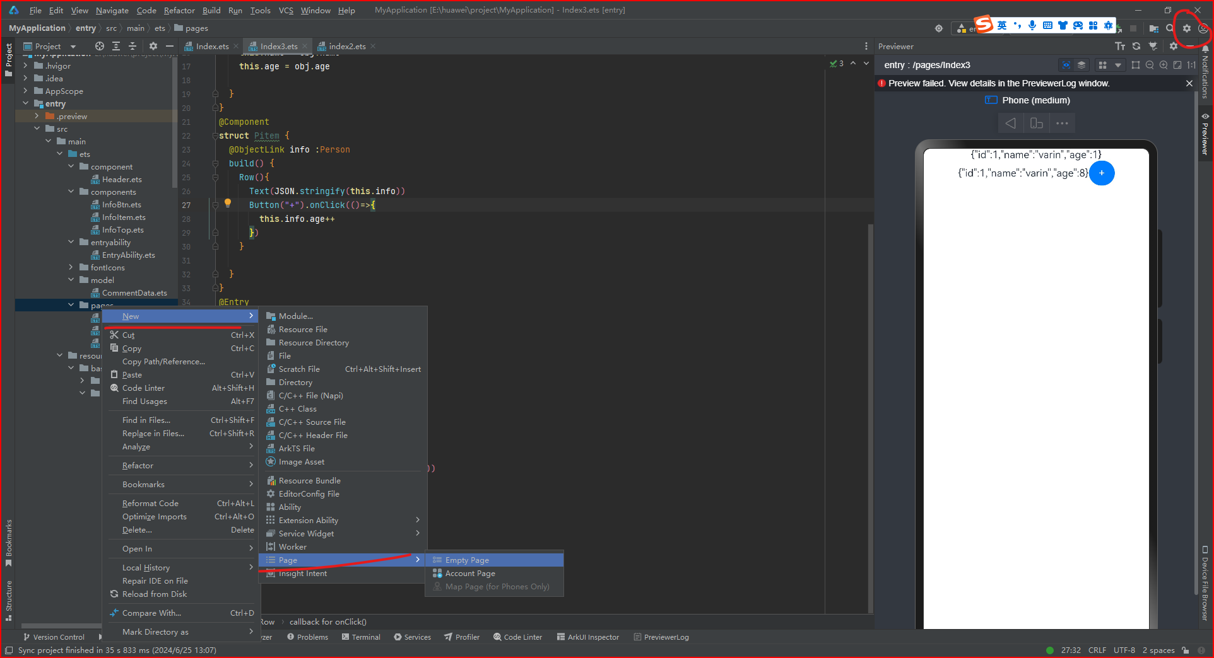1214x658 pixels.
Task: Select Empty Page from the Page submenu
Action: pyautogui.click(x=466, y=560)
